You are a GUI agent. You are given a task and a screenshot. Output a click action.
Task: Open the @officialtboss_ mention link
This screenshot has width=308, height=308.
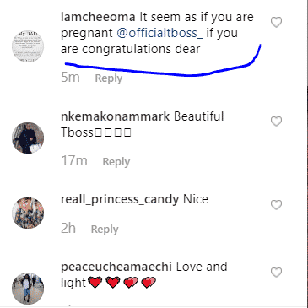(159, 33)
